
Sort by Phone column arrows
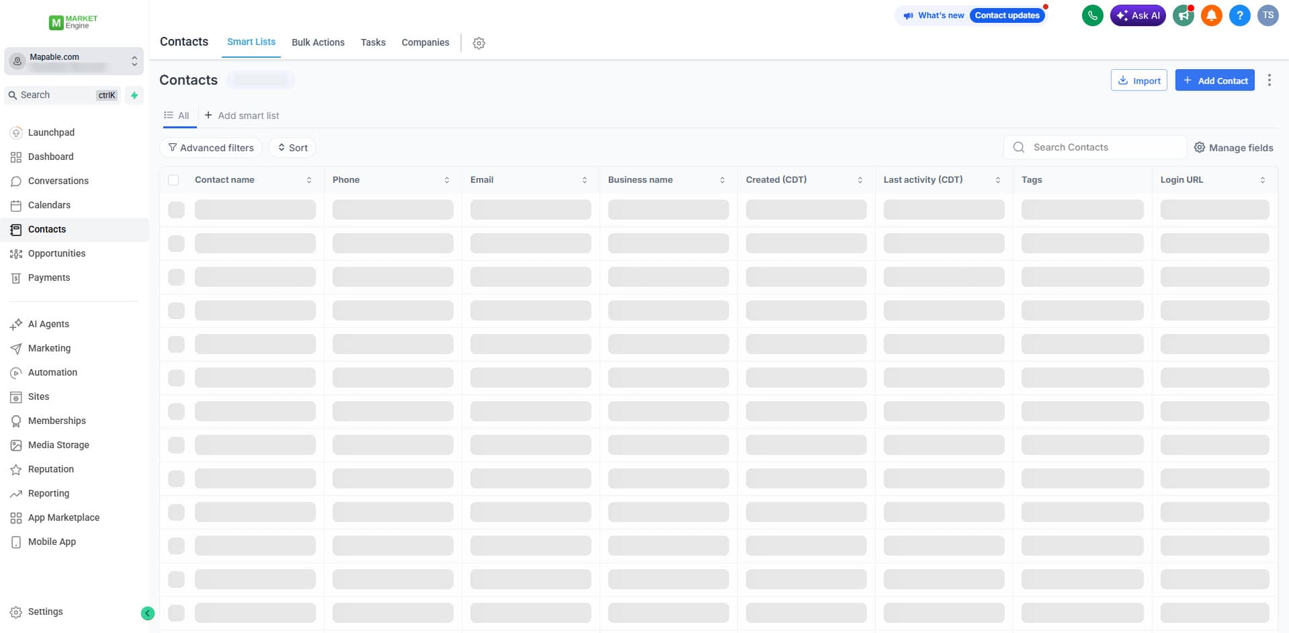point(447,180)
